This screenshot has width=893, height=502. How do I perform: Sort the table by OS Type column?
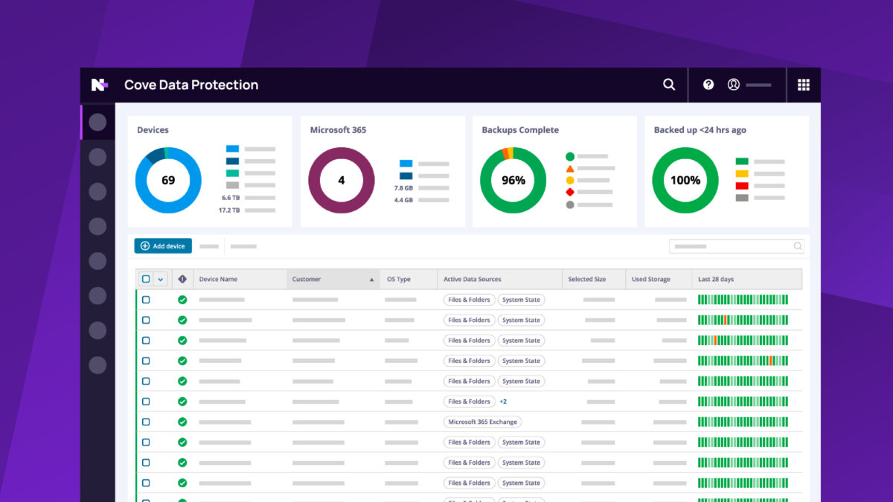(x=398, y=278)
